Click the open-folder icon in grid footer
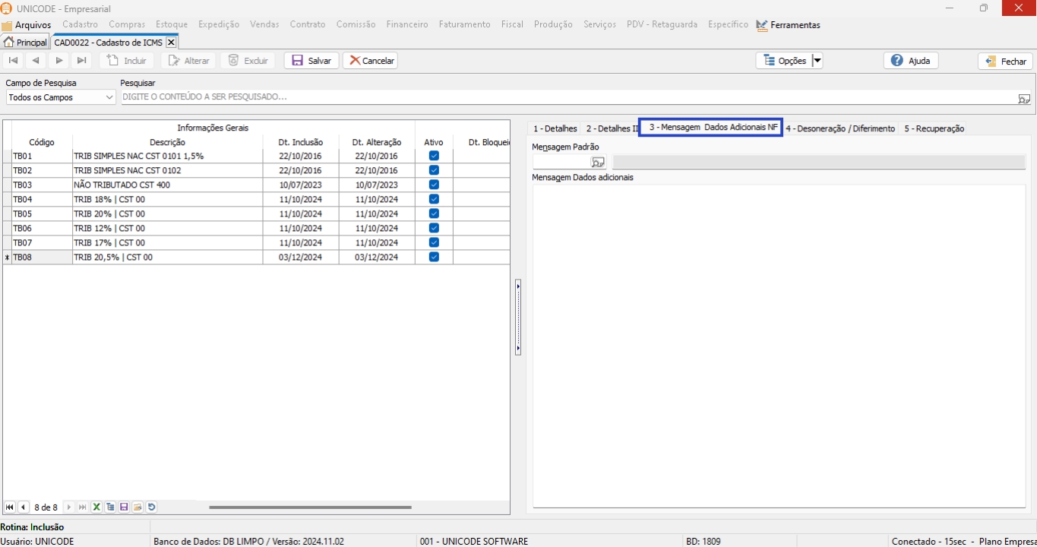Image resolution: width=1037 pixels, height=547 pixels. coord(138,507)
